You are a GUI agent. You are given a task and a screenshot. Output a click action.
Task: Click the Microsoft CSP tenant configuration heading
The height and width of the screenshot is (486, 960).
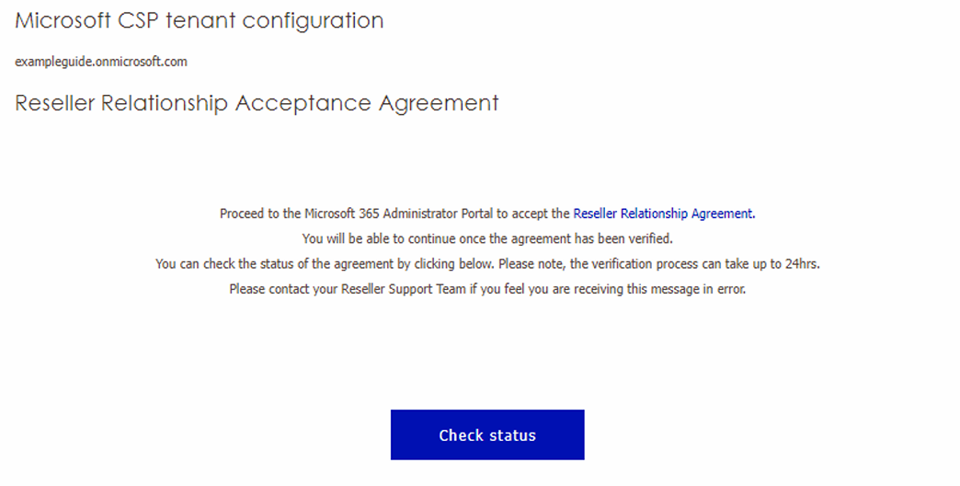[x=200, y=21]
